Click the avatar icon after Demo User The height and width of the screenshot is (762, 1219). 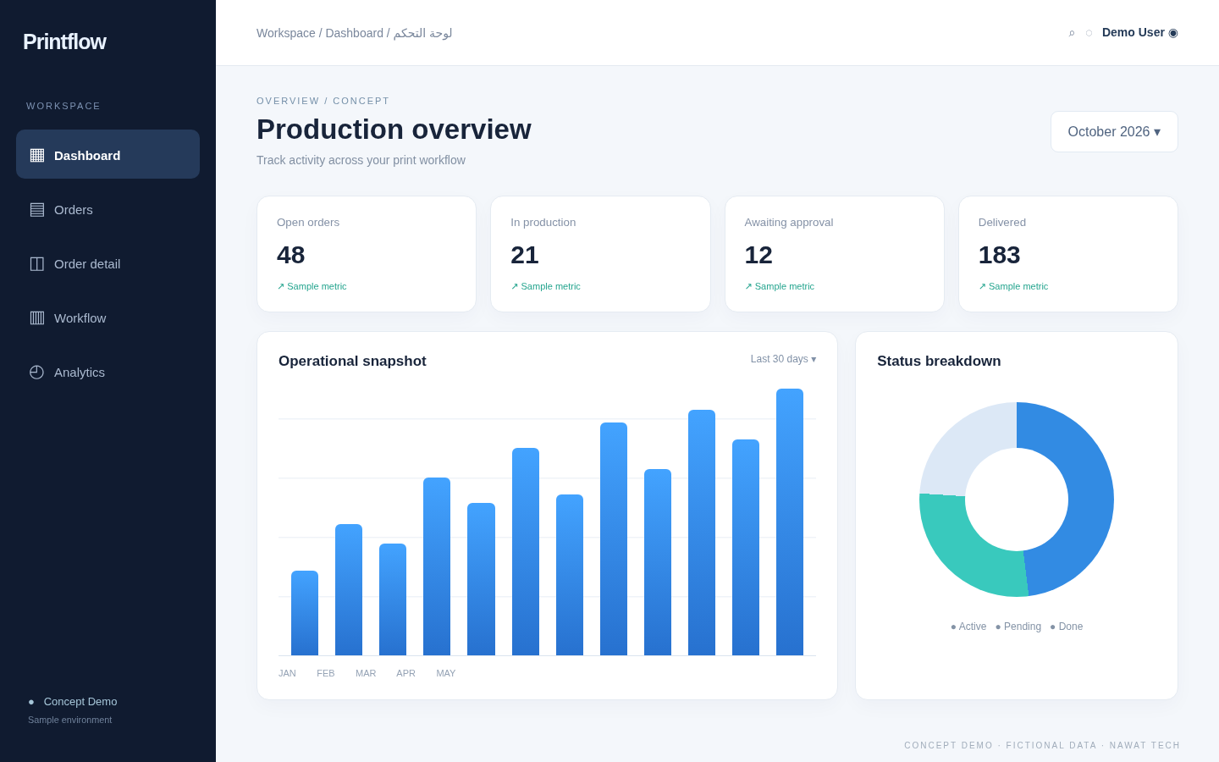[1173, 32]
